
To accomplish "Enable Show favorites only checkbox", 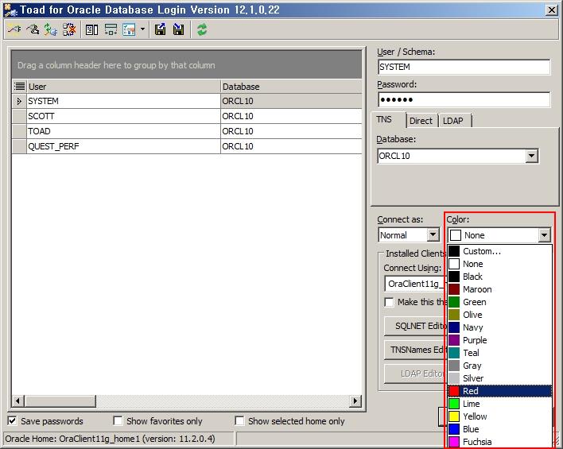I will coord(118,421).
